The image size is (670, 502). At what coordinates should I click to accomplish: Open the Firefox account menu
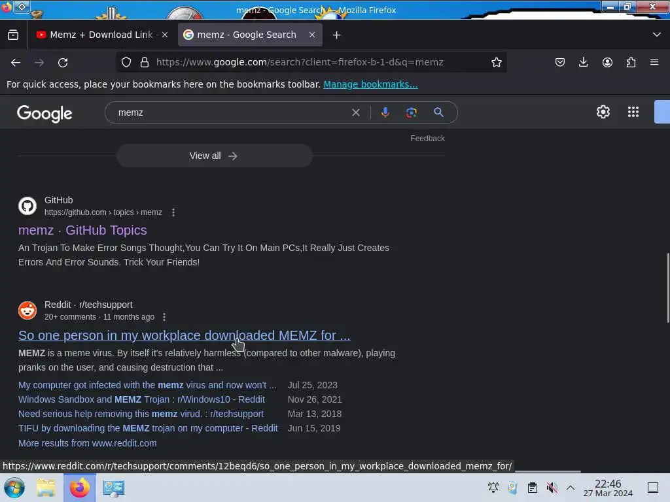coord(607,62)
